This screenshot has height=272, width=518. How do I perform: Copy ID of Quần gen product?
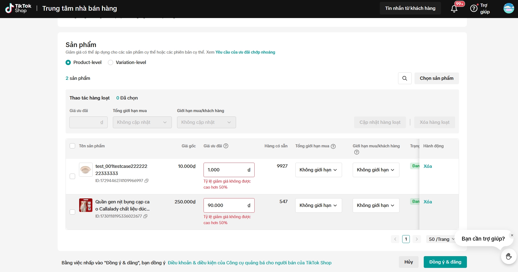pos(145,216)
